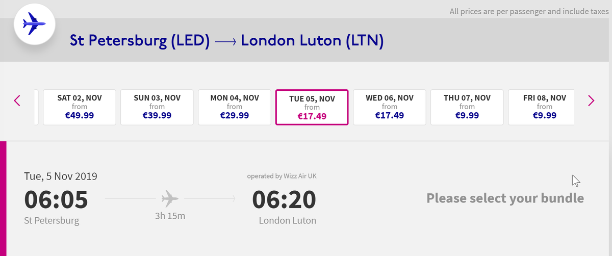Viewport: 612px width, 256px height.
Task: Show earlier dates with the left chevron
Action: 17,100
